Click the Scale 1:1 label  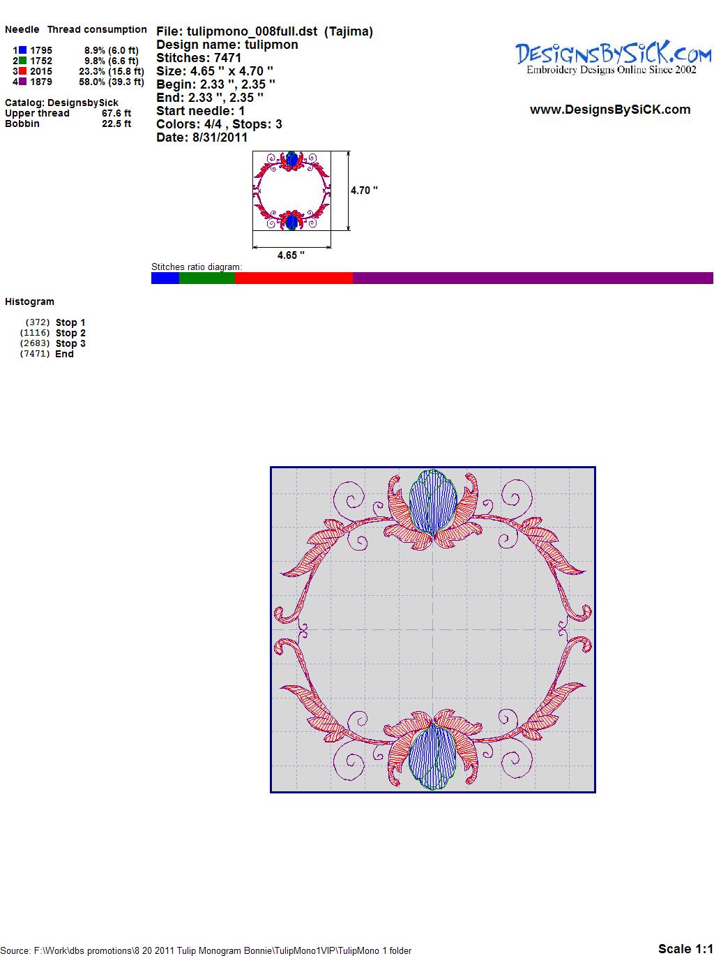685,948
